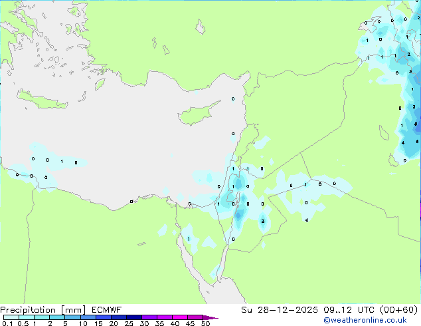Viewport: 421px width, 326px height.
Task: Click the 'Precipitation [mm]' title text
Action: pos(43,310)
